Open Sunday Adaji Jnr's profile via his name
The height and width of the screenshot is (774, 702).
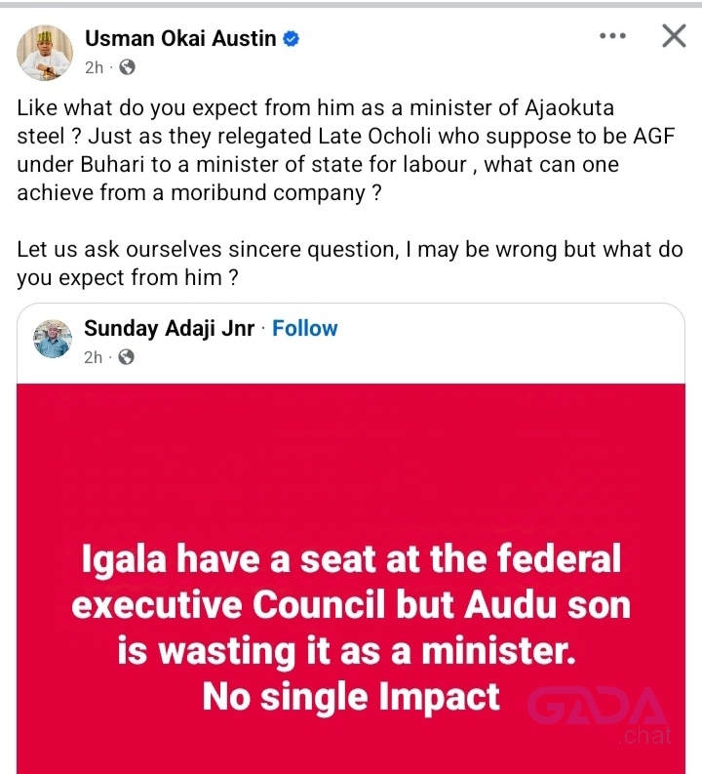click(169, 328)
